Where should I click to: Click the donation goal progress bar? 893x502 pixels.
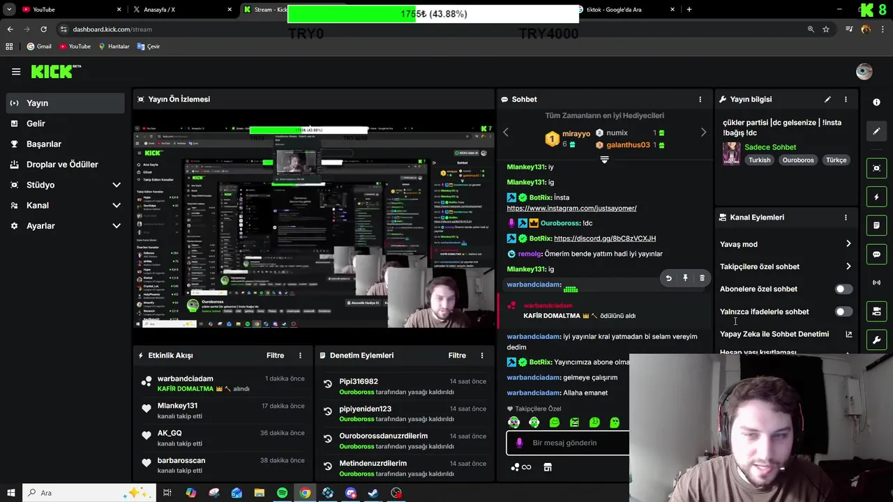(x=433, y=14)
